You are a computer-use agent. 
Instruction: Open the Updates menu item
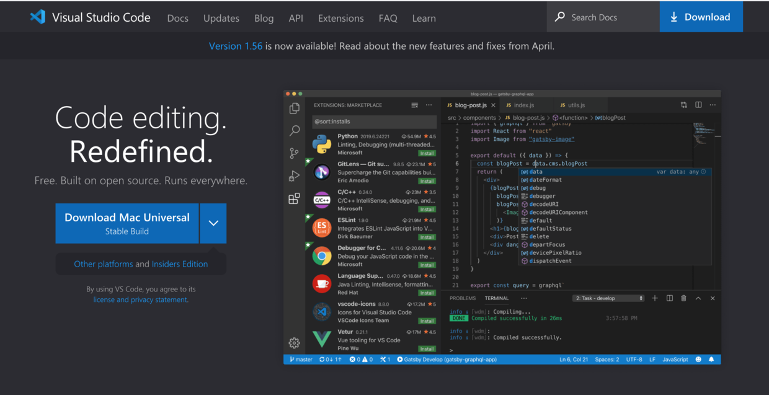coord(221,18)
